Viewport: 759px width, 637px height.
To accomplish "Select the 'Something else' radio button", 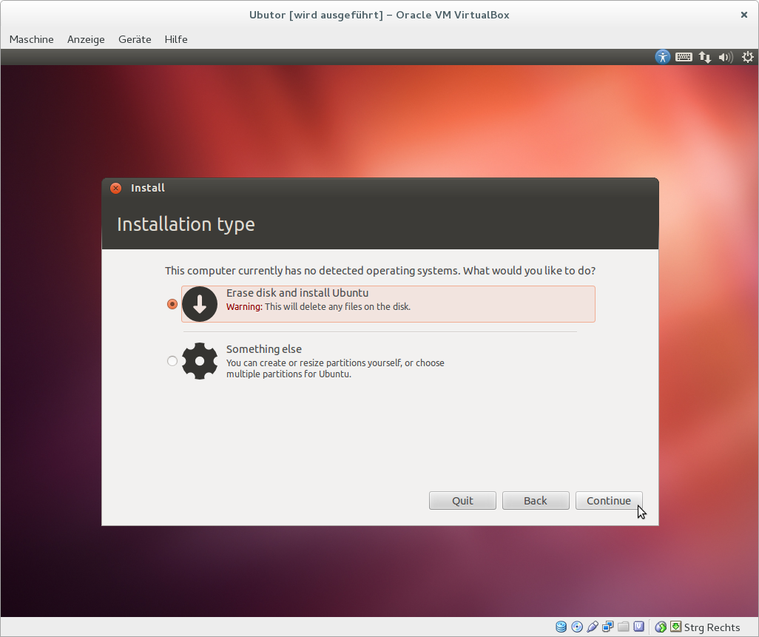I will tap(172, 361).
